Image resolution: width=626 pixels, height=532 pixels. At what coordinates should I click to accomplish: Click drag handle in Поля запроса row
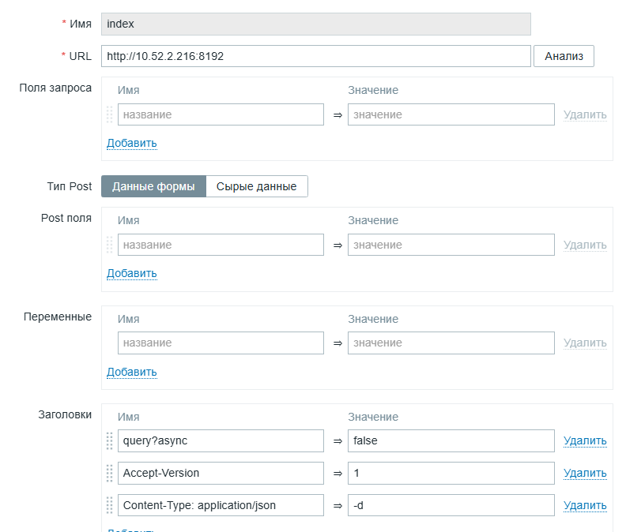pos(110,114)
